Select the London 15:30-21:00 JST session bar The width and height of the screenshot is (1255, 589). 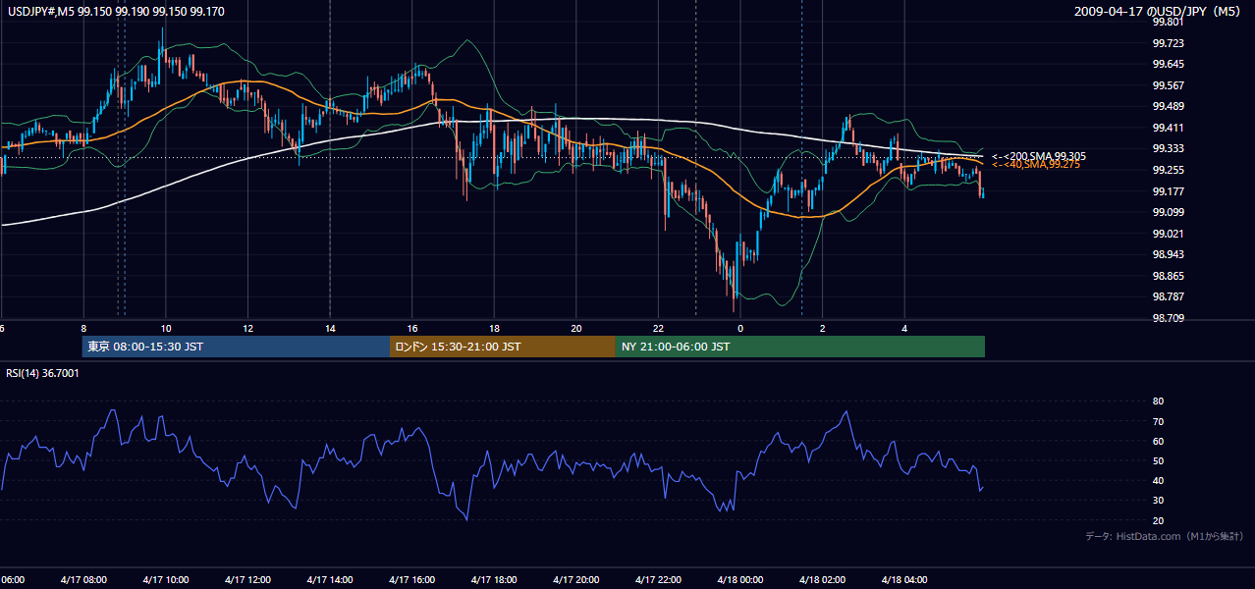[x=503, y=347]
